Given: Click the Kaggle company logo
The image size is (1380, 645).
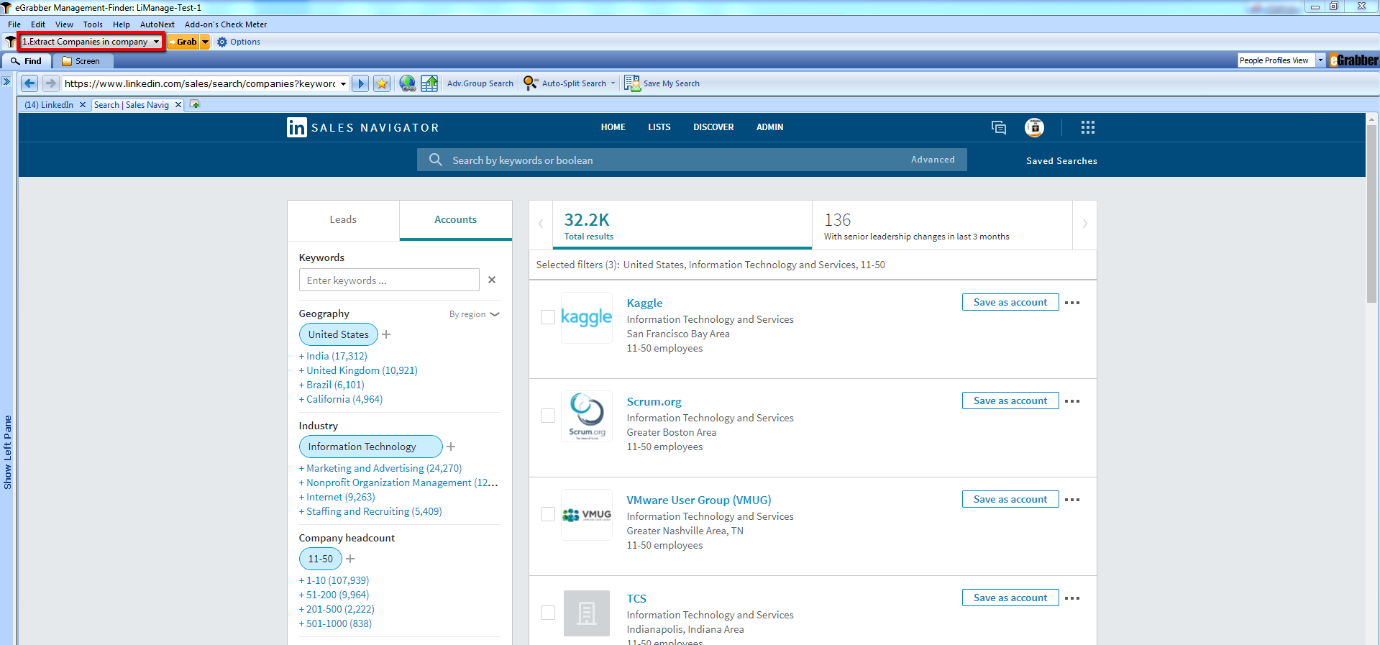Looking at the screenshot, I should pyautogui.click(x=587, y=317).
